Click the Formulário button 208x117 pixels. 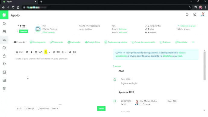pyautogui.click(x=43, y=109)
